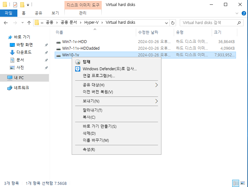Choose 삭제(D) in context menu

click(117, 134)
